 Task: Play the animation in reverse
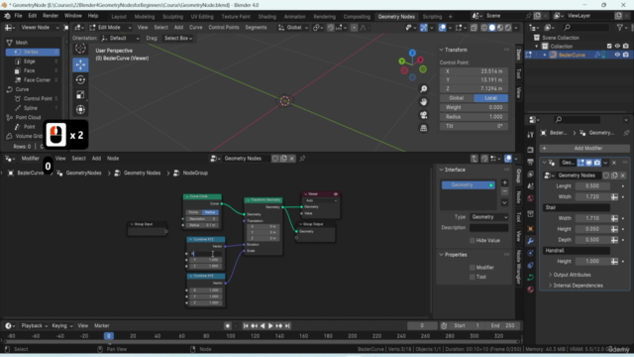pos(263,326)
